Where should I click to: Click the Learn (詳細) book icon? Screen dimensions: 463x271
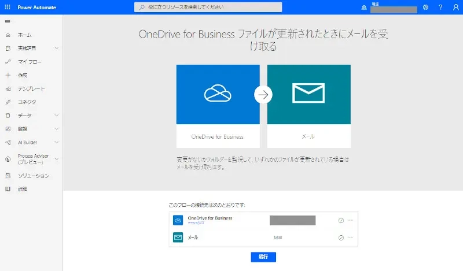(x=8, y=189)
